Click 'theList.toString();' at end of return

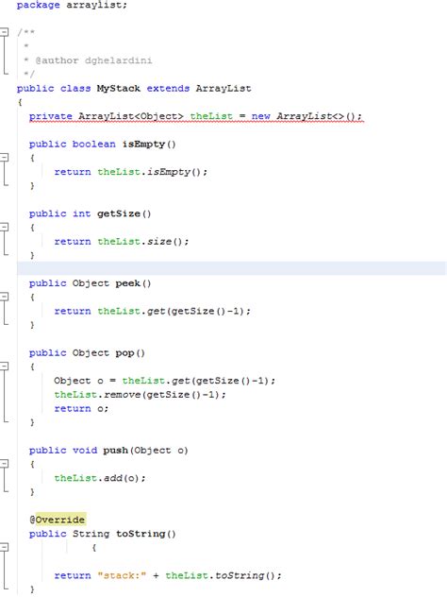223,575
